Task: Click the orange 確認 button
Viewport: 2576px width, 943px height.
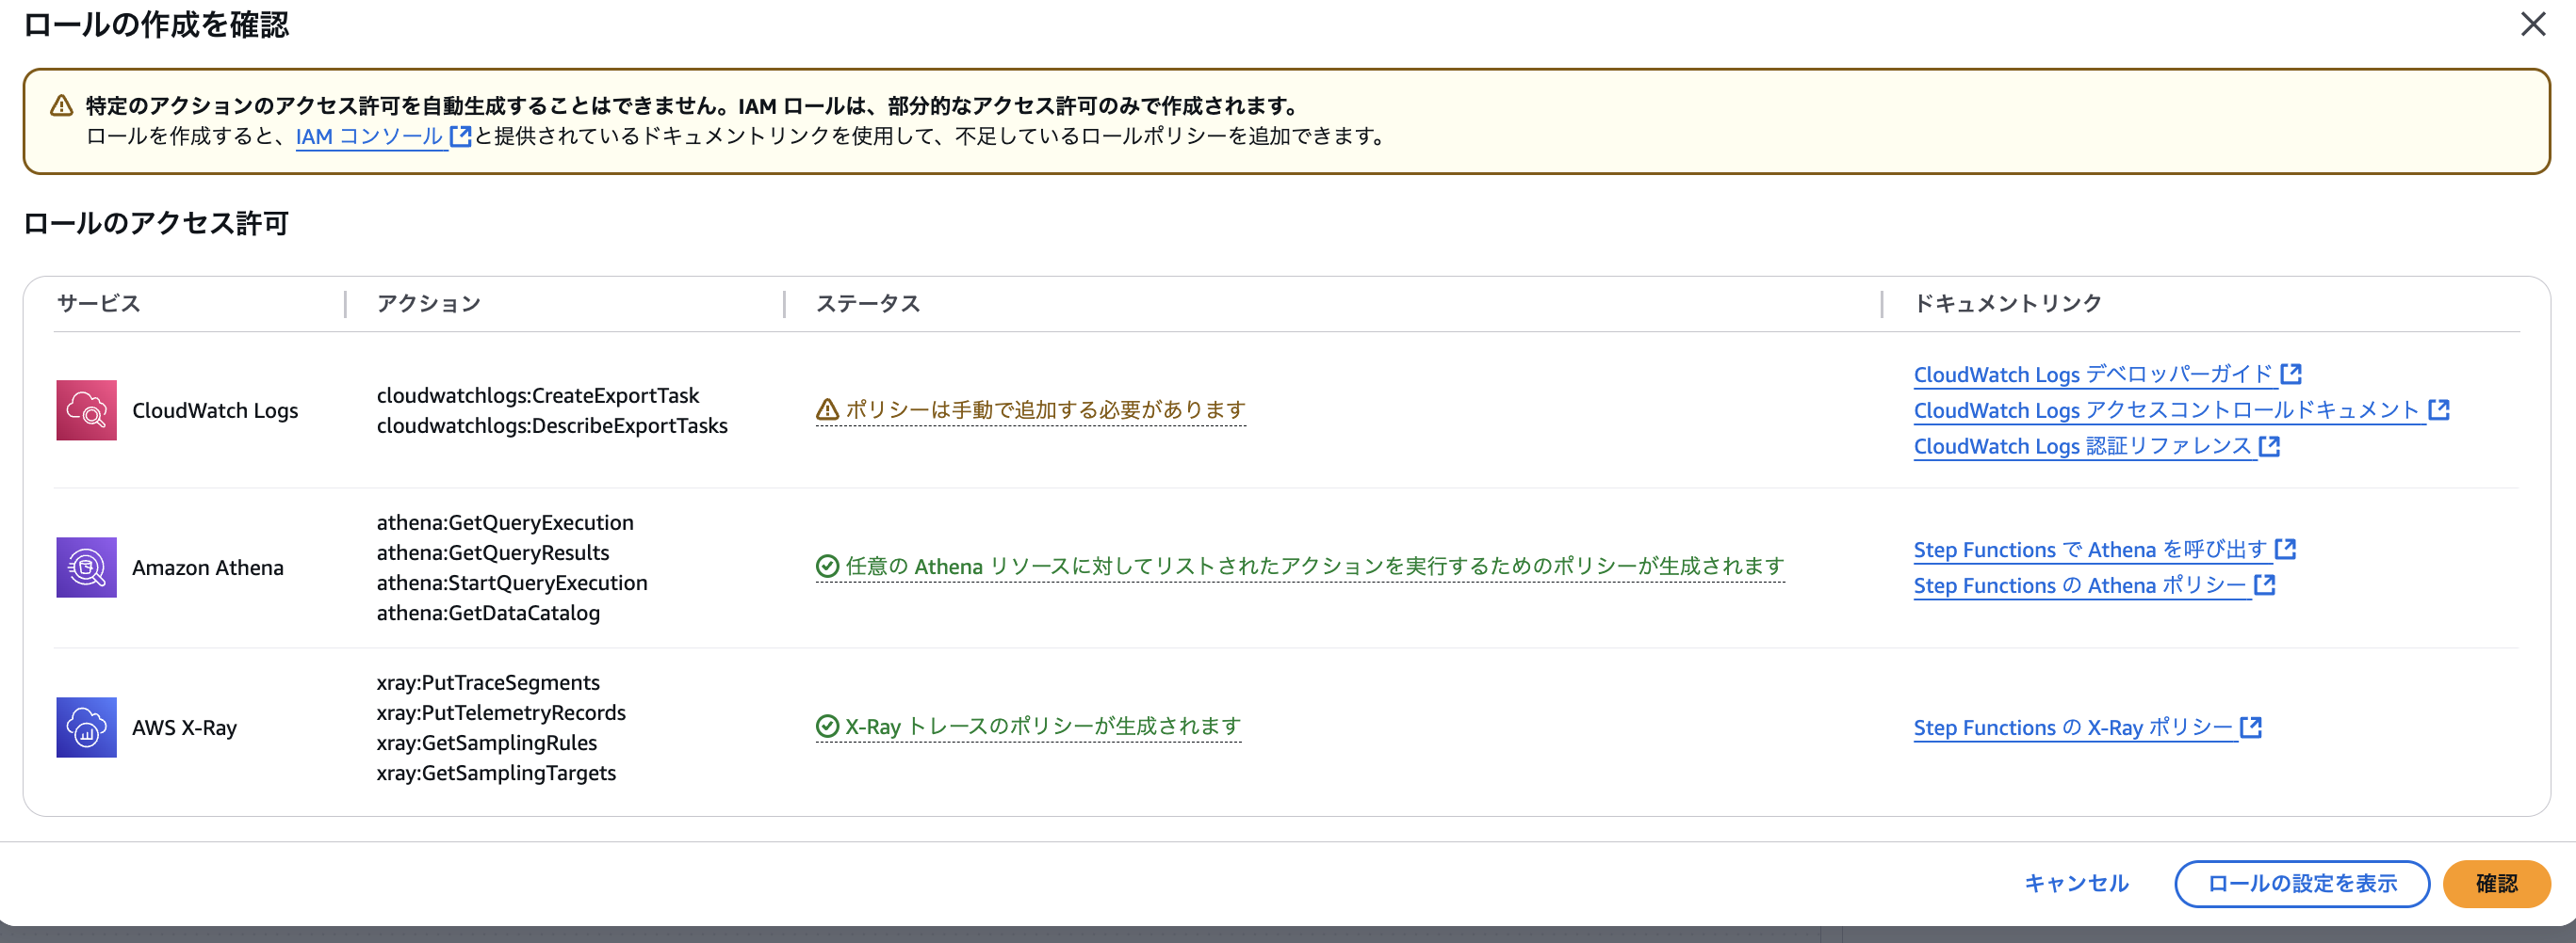Action: click(2496, 884)
